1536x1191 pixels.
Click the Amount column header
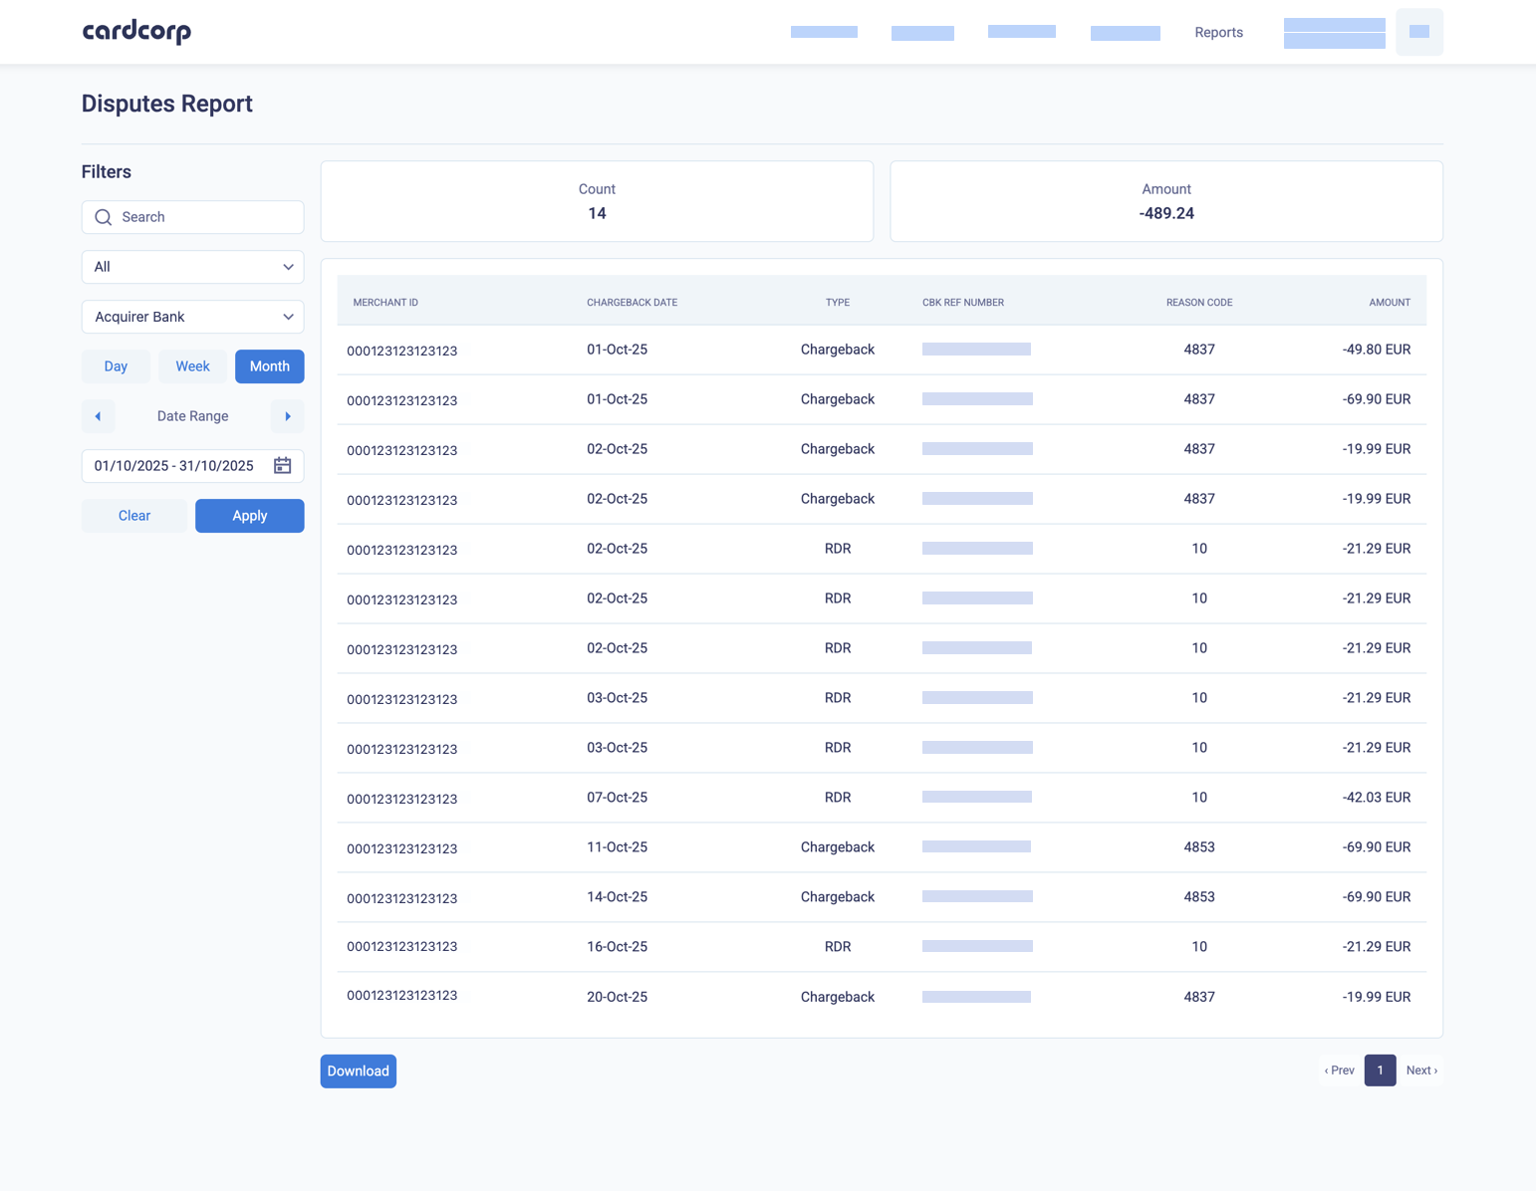click(x=1390, y=303)
